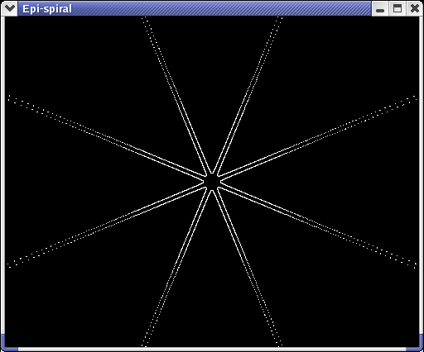Click the top-left ray's dotted tip

(145, 19)
